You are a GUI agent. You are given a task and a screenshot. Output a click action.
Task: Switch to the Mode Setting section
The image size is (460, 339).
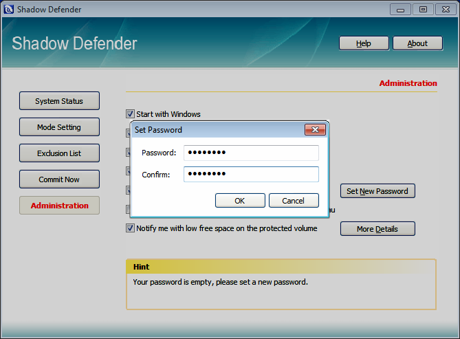[x=59, y=127]
